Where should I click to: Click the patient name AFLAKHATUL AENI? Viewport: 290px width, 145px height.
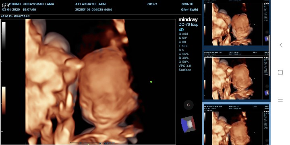click(91, 4)
